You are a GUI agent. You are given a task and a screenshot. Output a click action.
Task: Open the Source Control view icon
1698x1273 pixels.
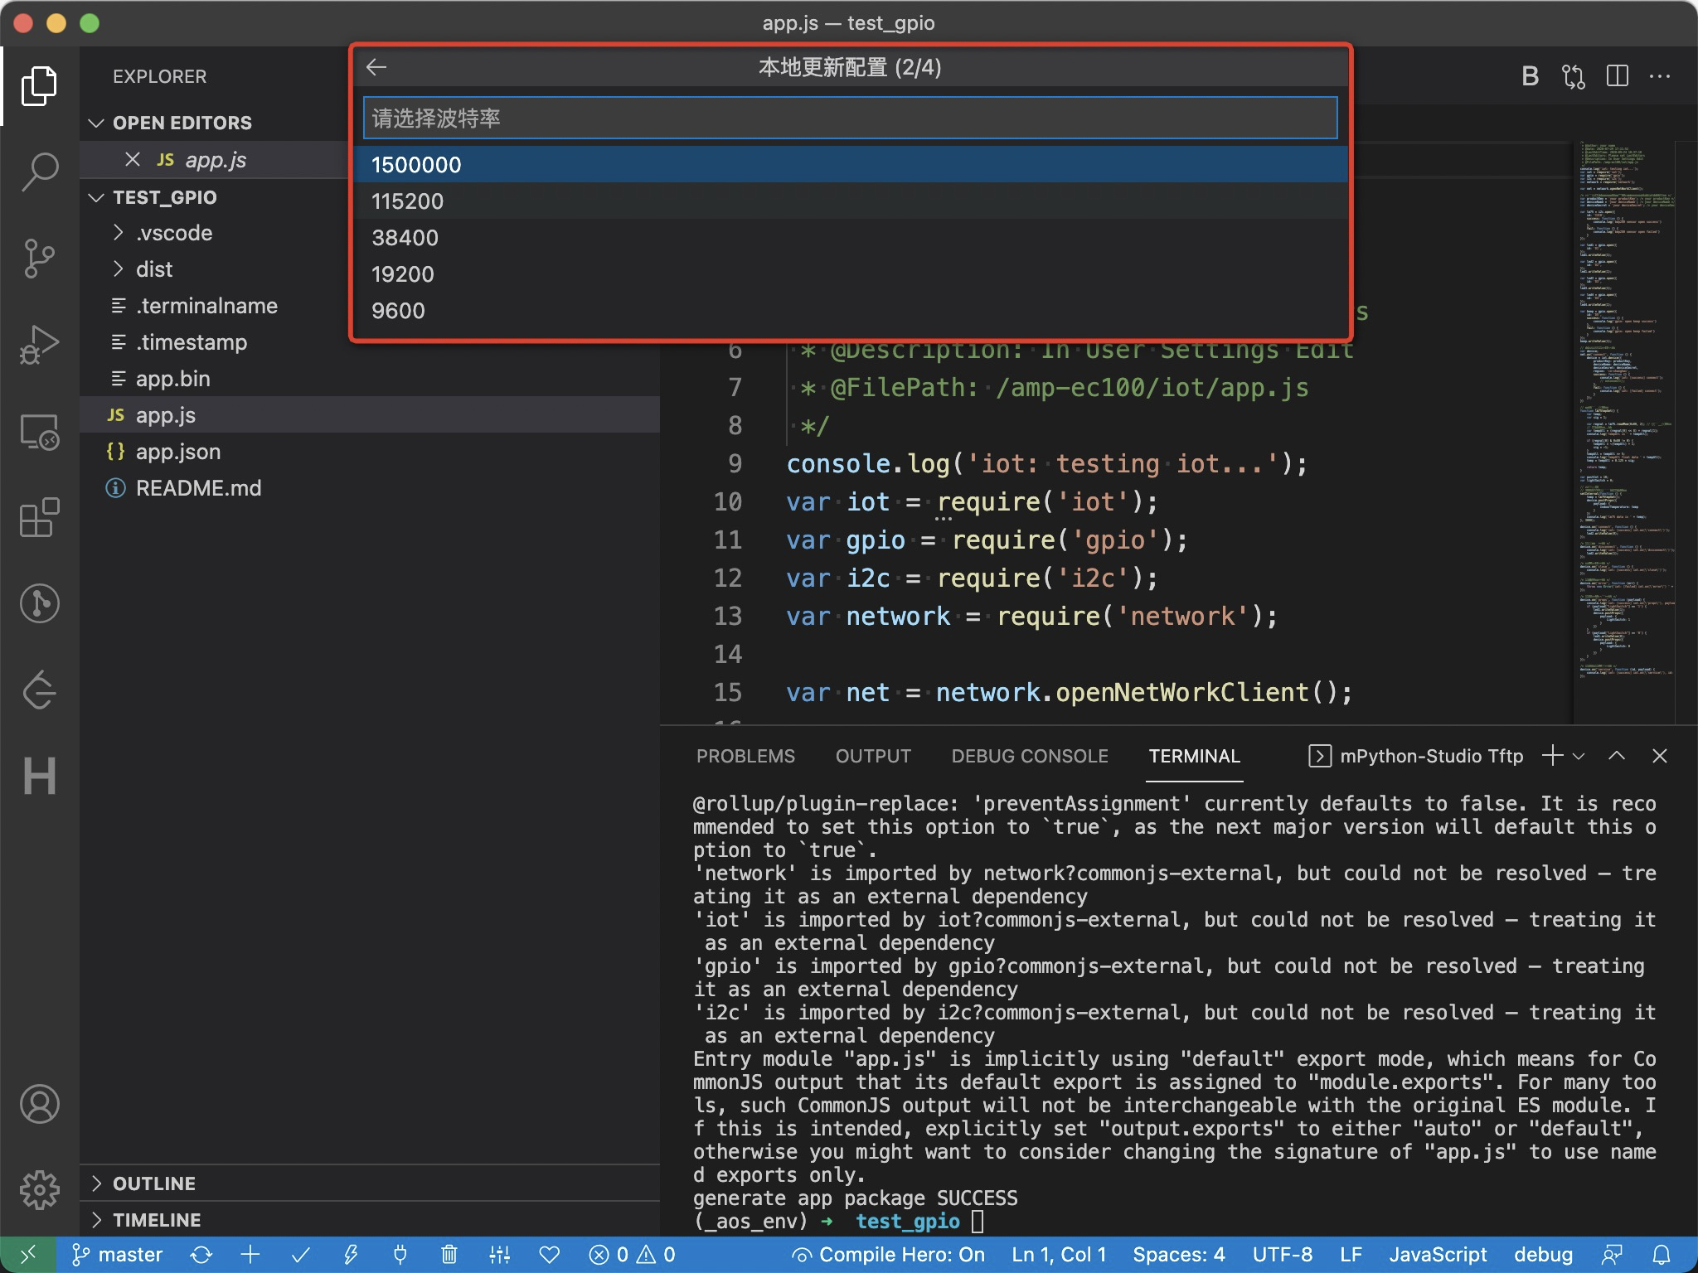pos(39,259)
